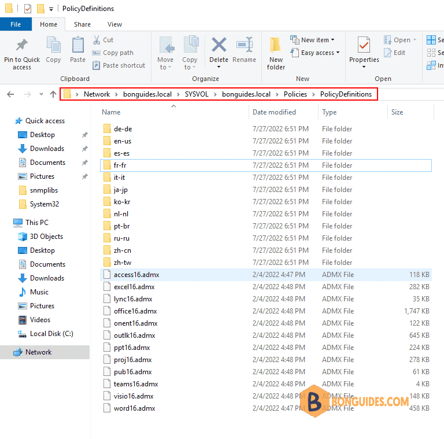Open the File menu tab
Screen dimensions: 444x439
[16, 24]
